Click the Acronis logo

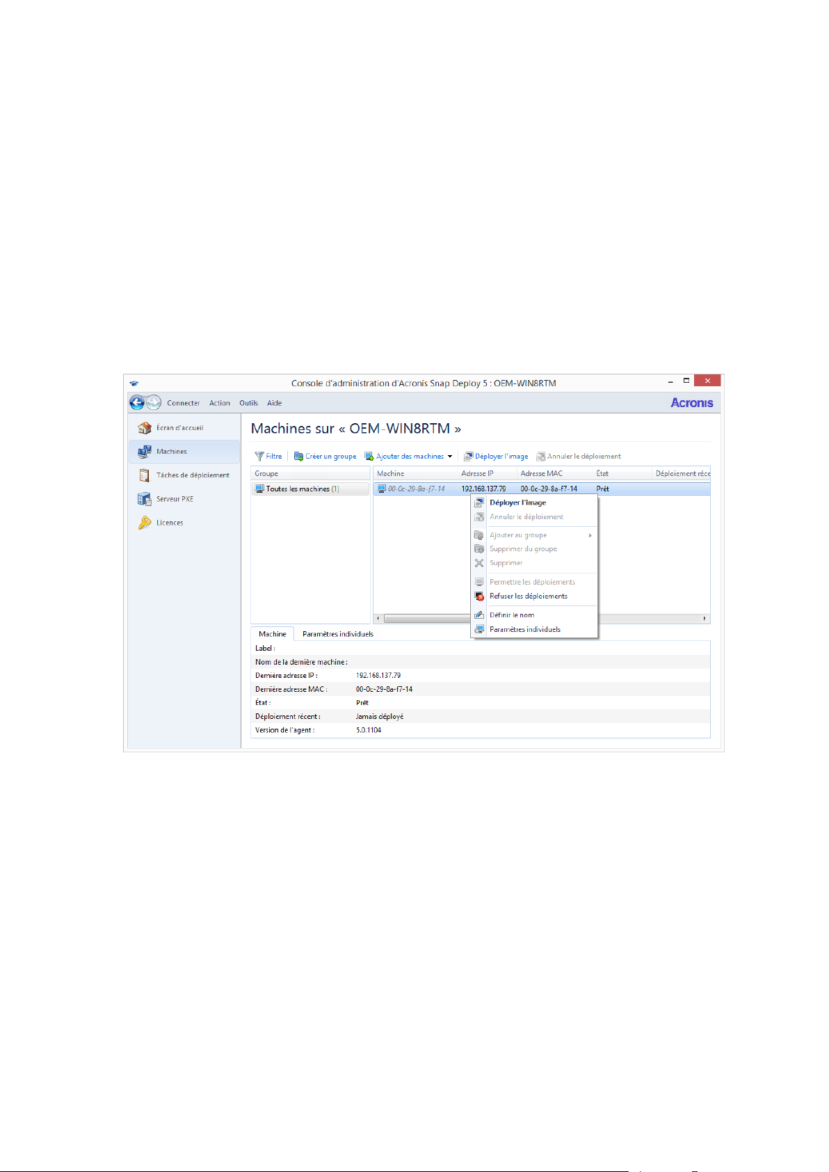coord(692,403)
